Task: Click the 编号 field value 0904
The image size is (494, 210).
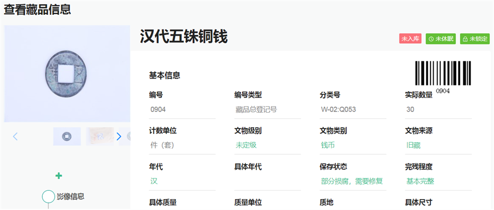Action: pyautogui.click(x=182, y=109)
